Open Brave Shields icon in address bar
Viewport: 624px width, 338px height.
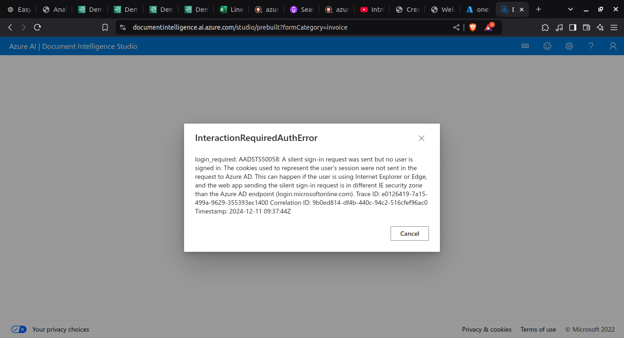point(472,27)
